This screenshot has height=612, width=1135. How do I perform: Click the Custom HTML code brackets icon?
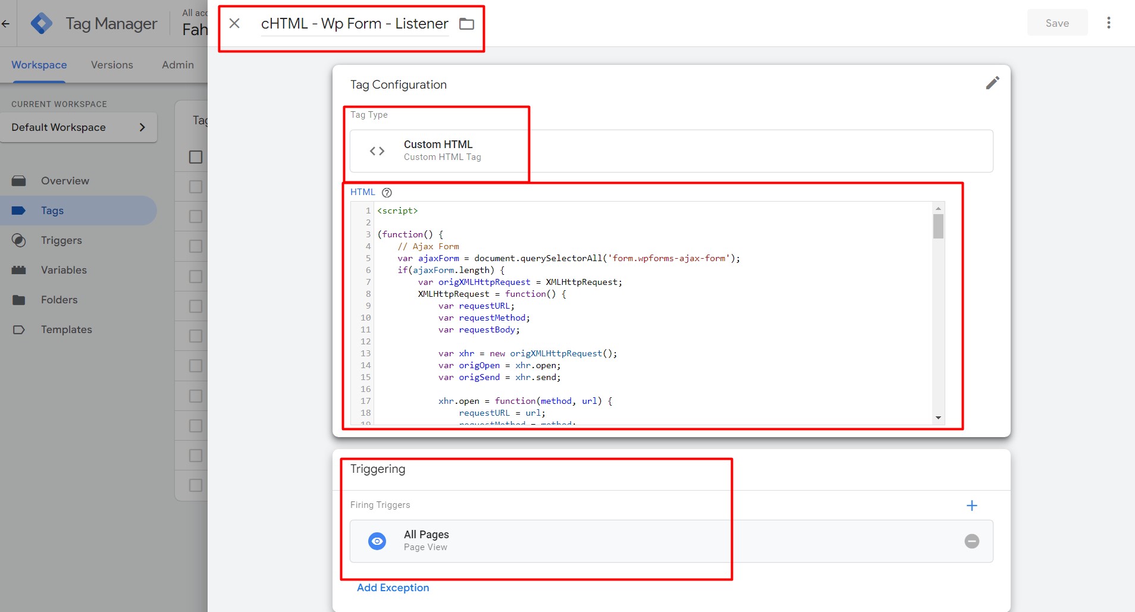[x=377, y=151]
